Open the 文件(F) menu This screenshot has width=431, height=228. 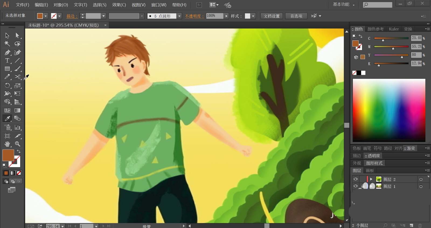pyautogui.click(x=22, y=5)
